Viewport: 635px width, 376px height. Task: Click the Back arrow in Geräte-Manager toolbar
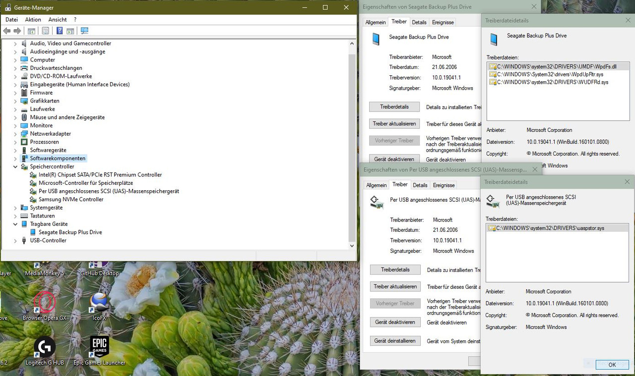pyautogui.click(x=7, y=31)
